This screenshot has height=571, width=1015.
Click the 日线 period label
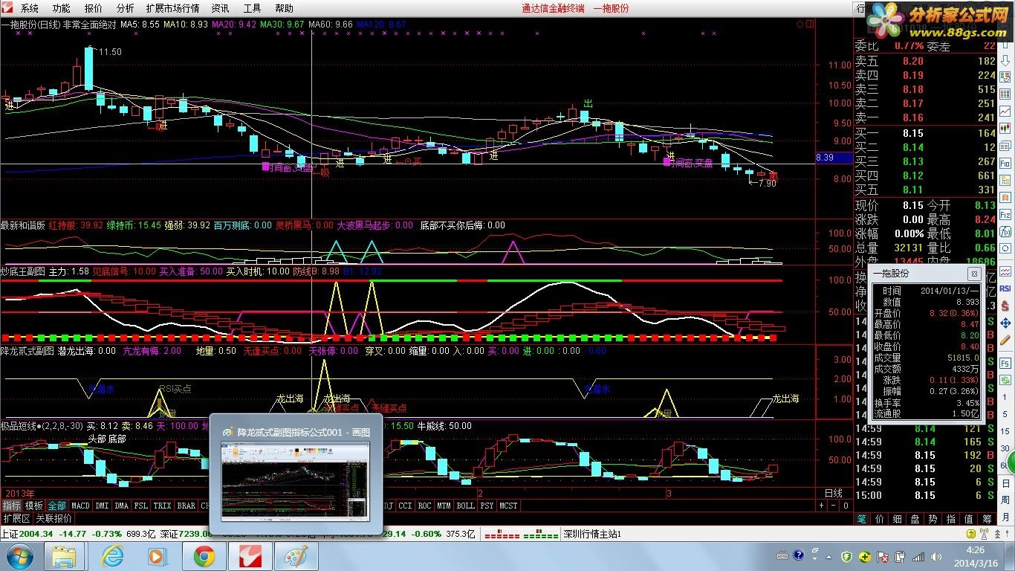(x=834, y=493)
